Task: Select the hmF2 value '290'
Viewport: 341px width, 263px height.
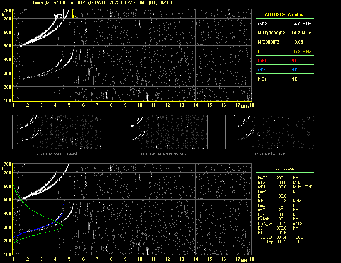Action: (x=280, y=178)
